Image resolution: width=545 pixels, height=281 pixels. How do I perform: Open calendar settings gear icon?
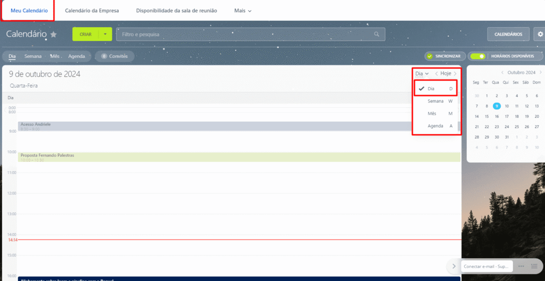[541, 34]
